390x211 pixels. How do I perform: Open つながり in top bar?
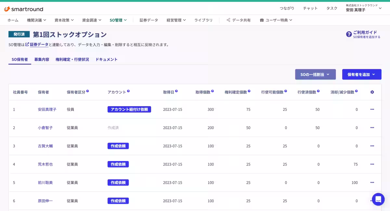pos(287,8)
